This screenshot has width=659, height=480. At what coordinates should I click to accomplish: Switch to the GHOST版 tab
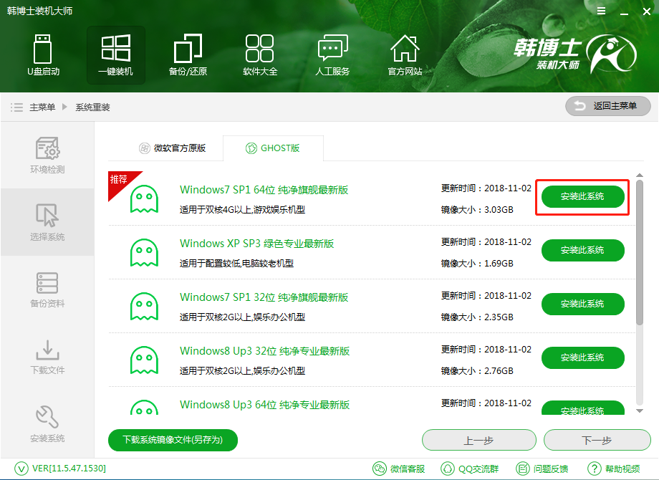(273, 148)
